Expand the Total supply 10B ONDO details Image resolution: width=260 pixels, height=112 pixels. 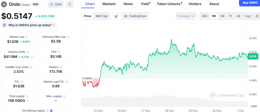(28, 101)
